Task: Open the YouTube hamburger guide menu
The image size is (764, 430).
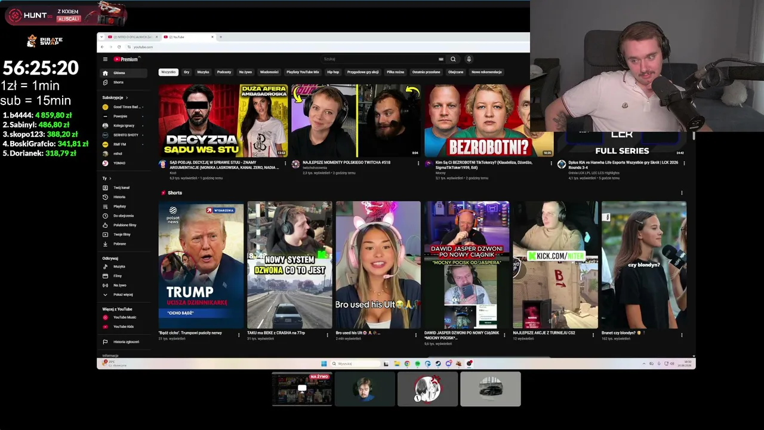Action: 105,59
